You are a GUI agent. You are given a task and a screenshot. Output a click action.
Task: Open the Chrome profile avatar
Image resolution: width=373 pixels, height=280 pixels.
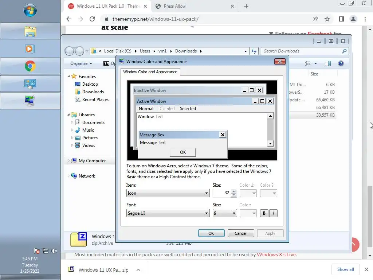(353, 19)
